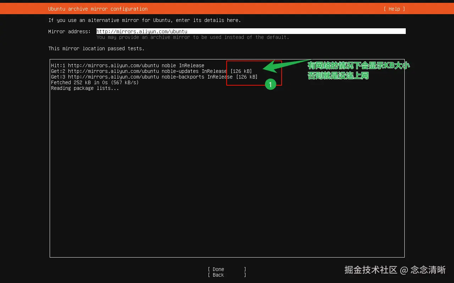Viewport: 454px width, 283px height.
Task: Click the 'Get:2' noble-updates InRelease line
Action: click(x=151, y=71)
